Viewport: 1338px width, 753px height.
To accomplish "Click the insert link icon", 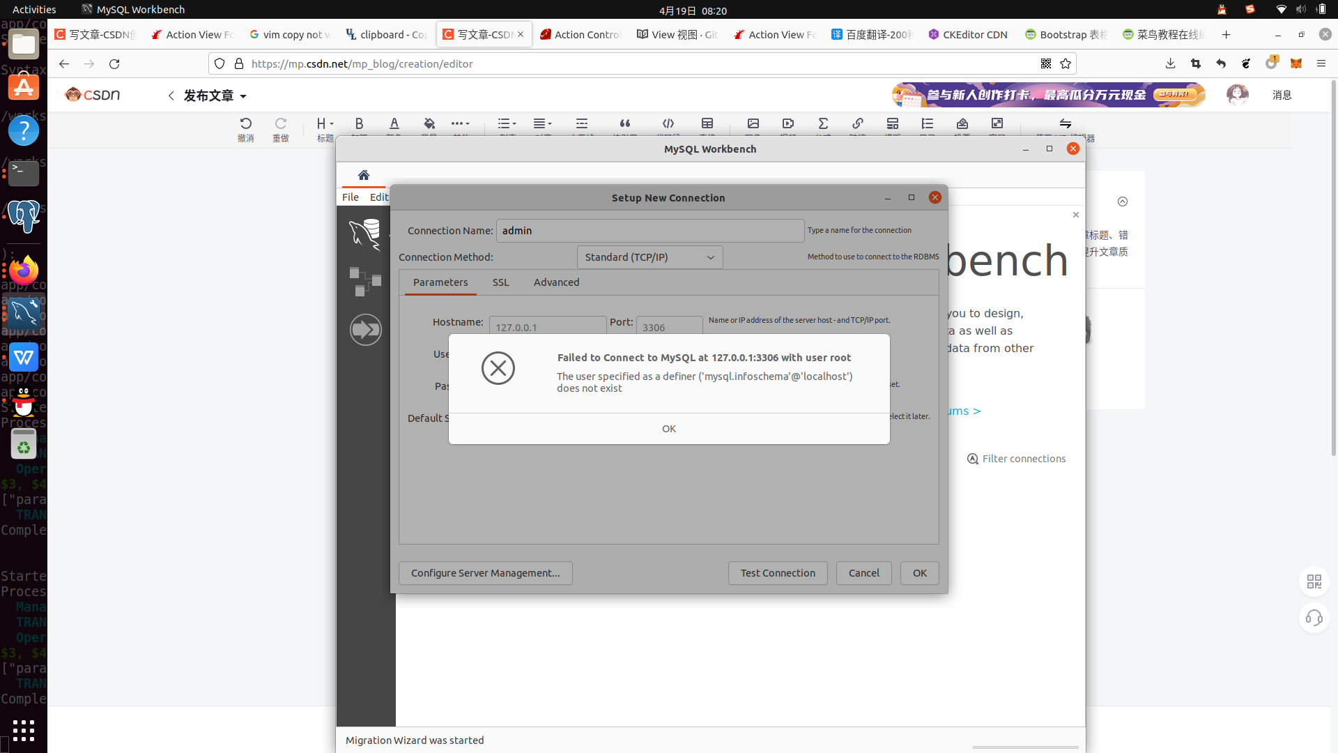I will (857, 123).
